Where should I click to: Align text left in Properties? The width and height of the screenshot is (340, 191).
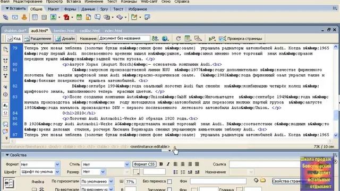click(x=175, y=164)
